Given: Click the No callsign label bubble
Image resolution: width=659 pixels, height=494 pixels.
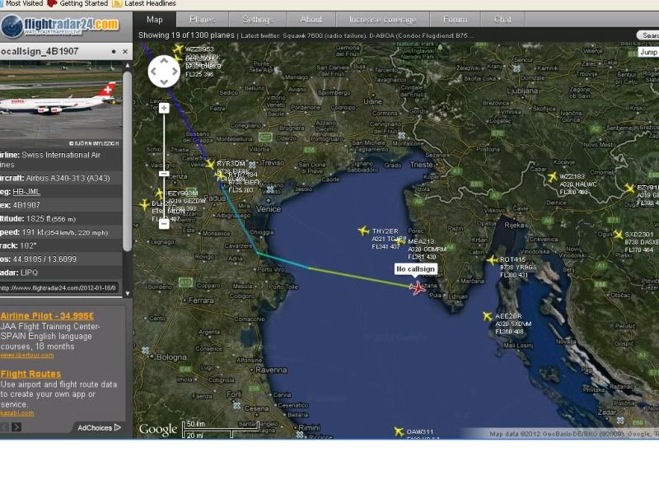Looking at the screenshot, I should (x=416, y=269).
